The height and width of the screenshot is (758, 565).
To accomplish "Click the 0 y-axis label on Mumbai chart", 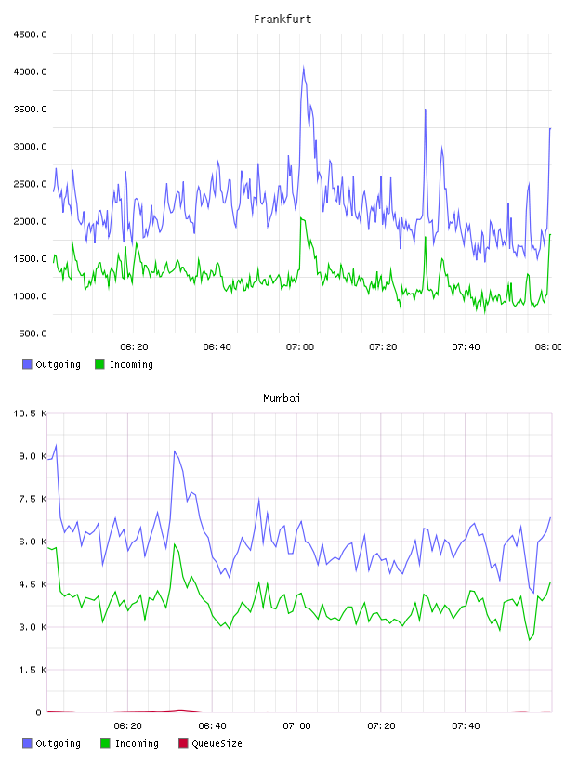I will [39, 712].
